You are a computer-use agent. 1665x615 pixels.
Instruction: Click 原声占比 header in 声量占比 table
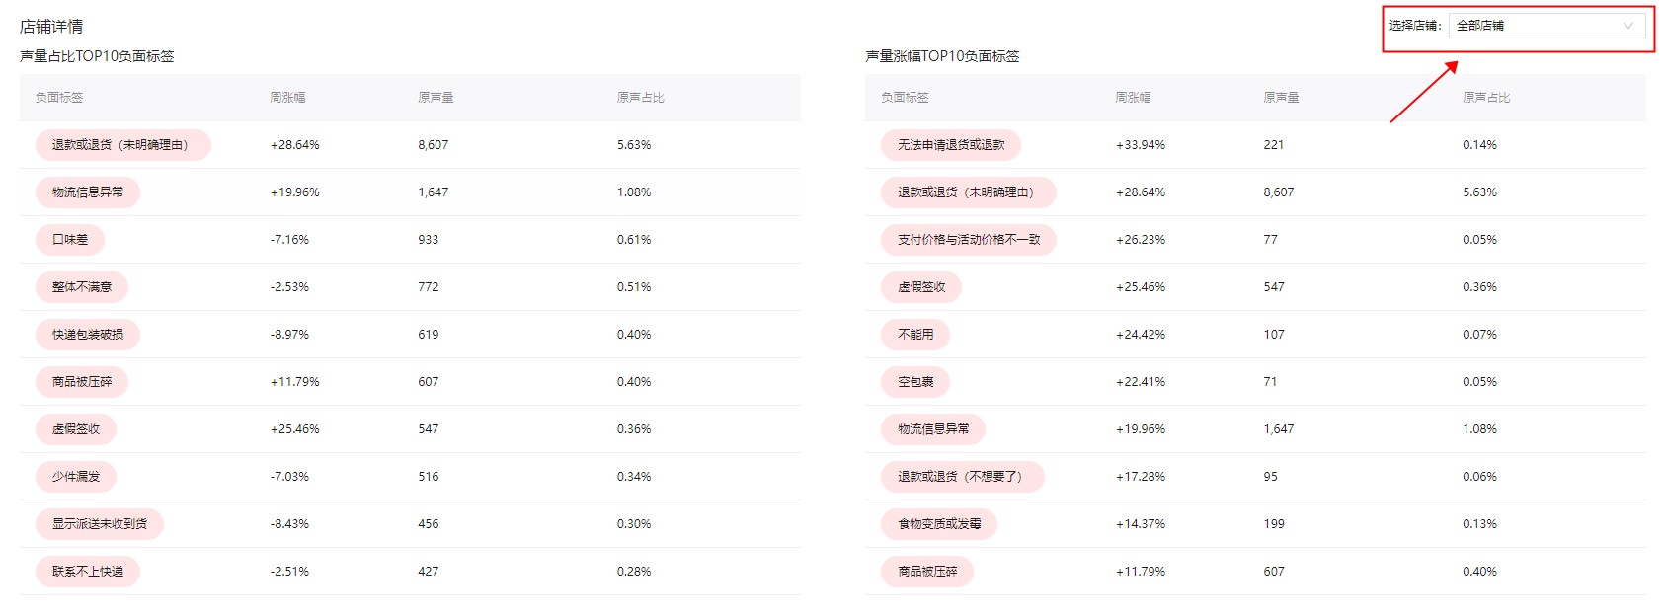(640, 98)
